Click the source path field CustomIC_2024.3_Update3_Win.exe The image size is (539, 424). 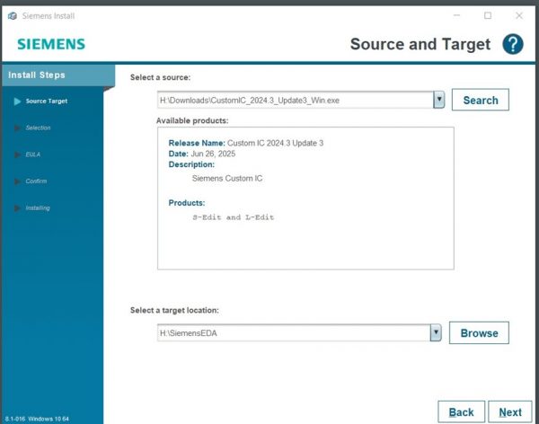[x=295, y=100]
